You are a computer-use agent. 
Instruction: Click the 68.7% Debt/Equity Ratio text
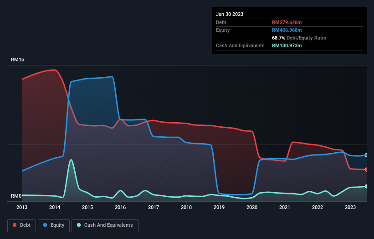coord(299,38)
